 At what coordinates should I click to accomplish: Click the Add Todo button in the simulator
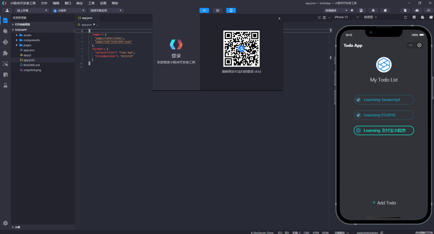384,203
